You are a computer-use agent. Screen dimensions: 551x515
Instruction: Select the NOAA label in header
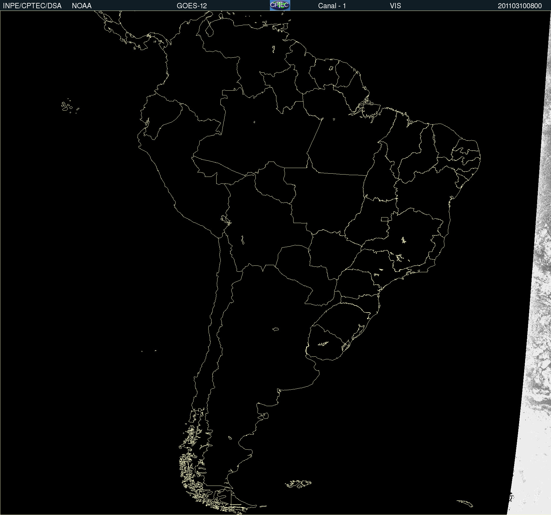tap(82, 6)
